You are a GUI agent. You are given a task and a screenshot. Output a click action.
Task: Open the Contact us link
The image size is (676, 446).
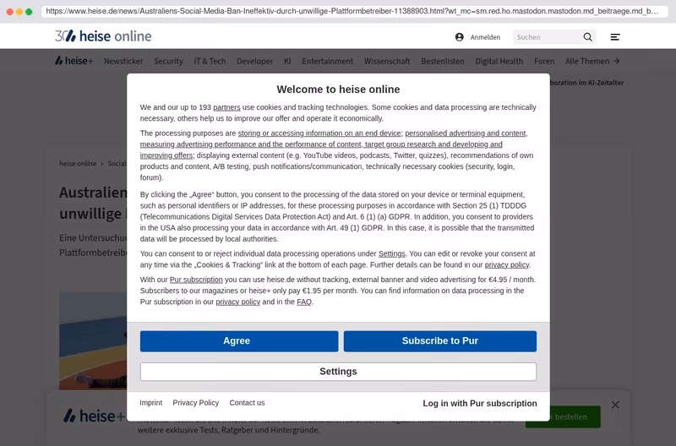pos(247,402)
